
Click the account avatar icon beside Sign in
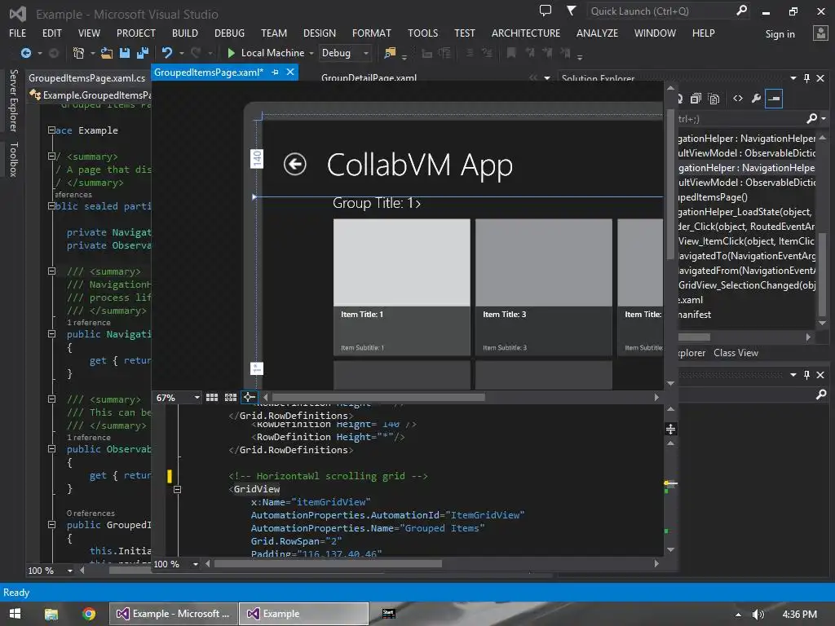pos(820,33)
